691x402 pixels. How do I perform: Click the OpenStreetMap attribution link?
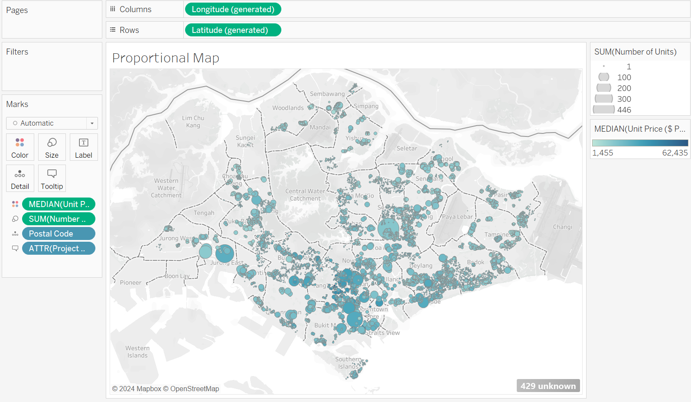pyautogui.click(x=194, y=389)
